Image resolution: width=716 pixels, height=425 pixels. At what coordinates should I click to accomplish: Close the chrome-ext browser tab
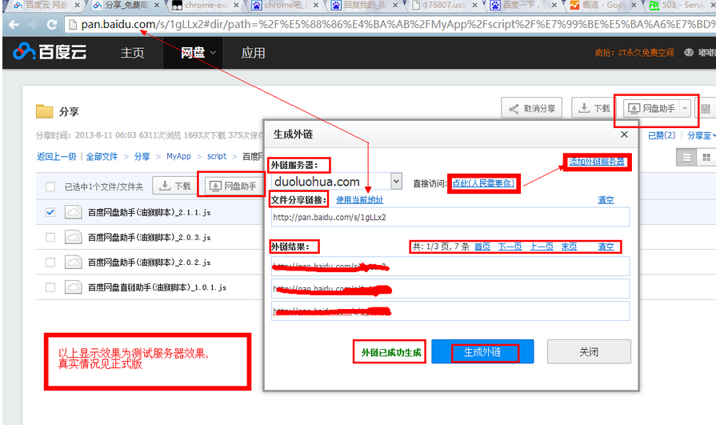pos(236,6)
